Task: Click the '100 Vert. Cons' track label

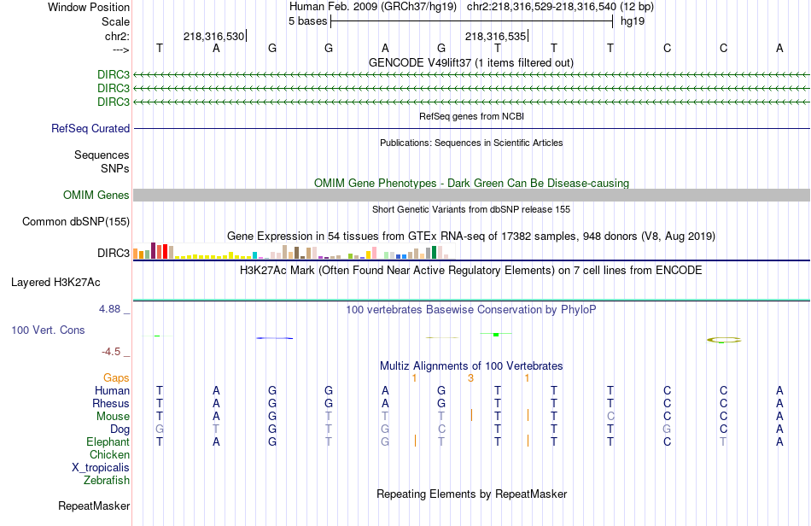Action: click(x=48, y=330)
